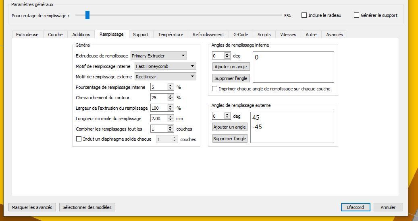Screen dimensions: 418x221
Task: Increase Chevauchement du contour value
Action: pyautogui.click(x=171, y=96)
